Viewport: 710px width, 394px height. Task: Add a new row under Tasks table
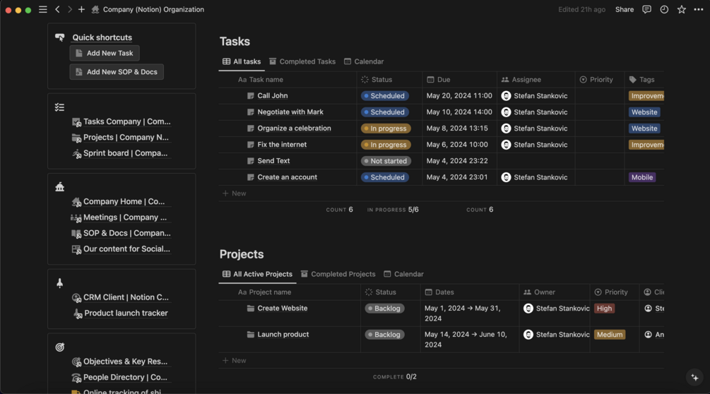point(235,193)
